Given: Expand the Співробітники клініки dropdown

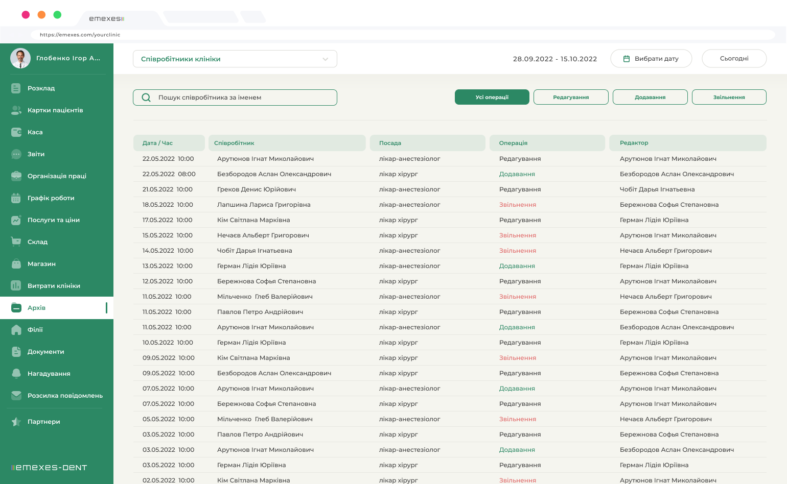Looking at the screenshot, I should point(235,59).
